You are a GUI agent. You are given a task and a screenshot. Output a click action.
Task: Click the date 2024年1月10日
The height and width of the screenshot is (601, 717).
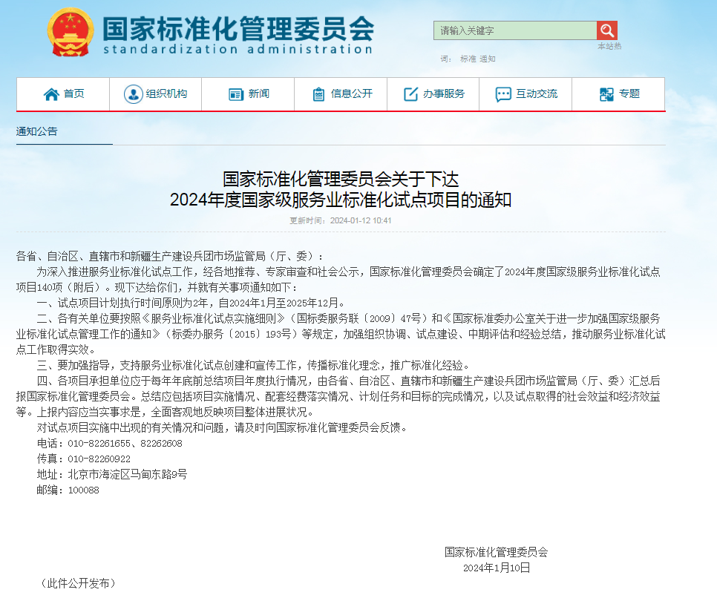[x=497, y=568]
